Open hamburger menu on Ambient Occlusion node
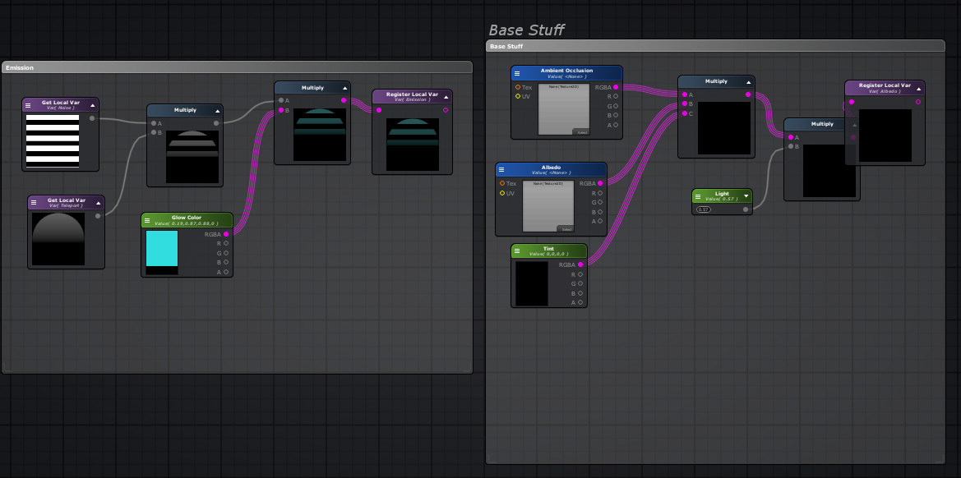Image resolution: width=961 pixels, height=478 pixels. click(x=516, y=73)
